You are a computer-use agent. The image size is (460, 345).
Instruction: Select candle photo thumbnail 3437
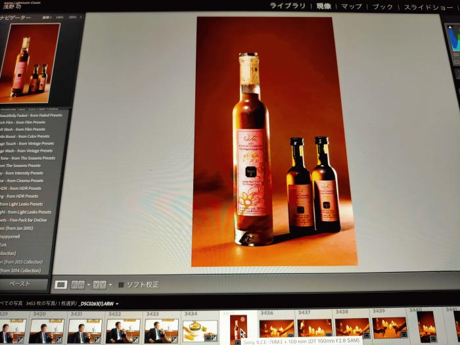click(315, 329)
